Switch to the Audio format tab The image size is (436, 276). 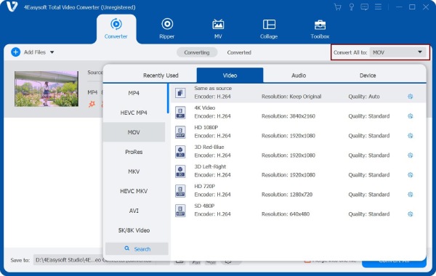(x=299, y=76)
